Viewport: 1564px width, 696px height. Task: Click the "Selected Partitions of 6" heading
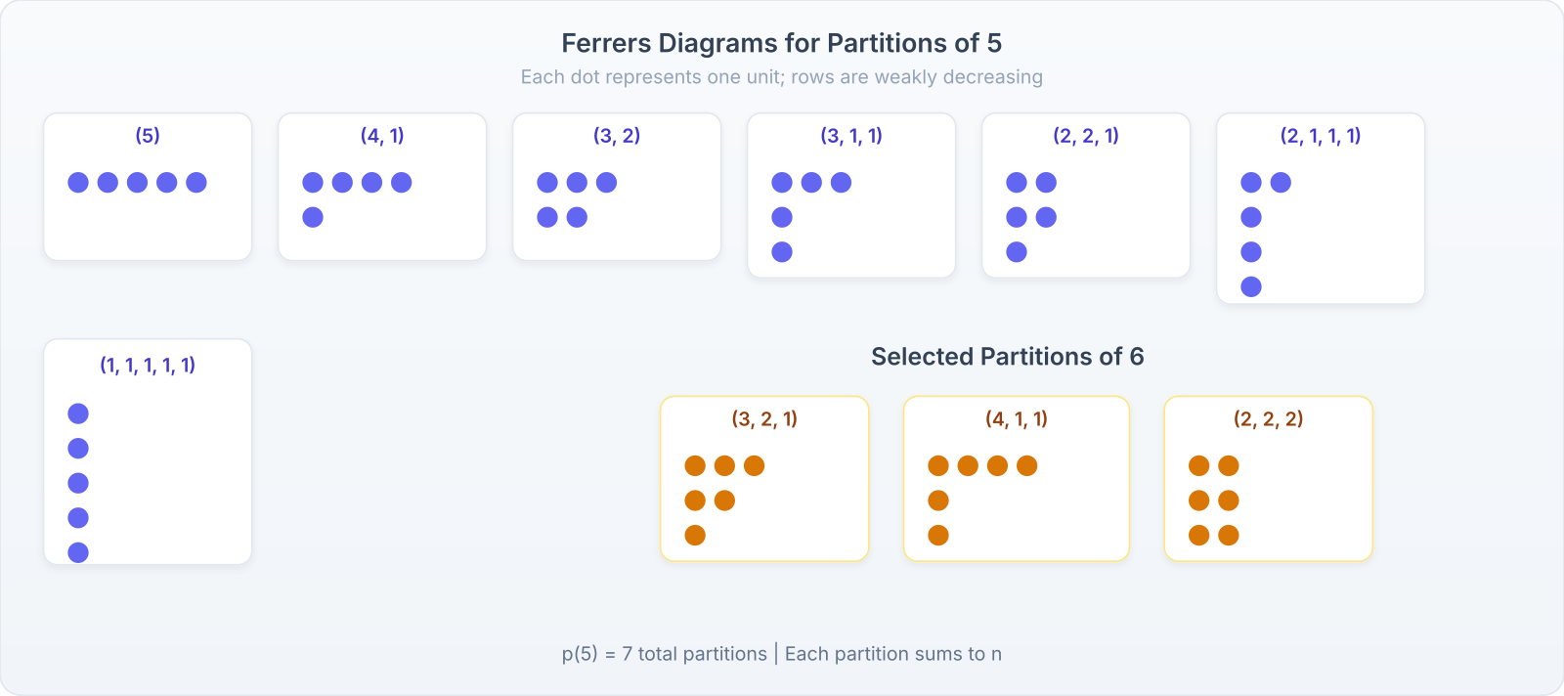pos(1007,357)
